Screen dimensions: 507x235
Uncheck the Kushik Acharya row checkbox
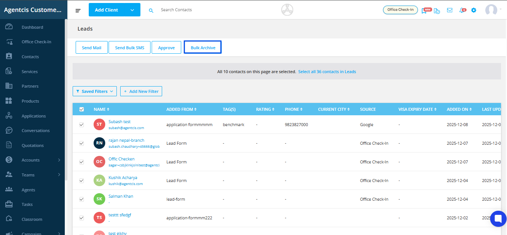tap(82, 181)
